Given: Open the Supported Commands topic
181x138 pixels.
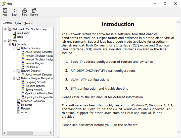Looking at the screenshot, I should tap(33, 101).
